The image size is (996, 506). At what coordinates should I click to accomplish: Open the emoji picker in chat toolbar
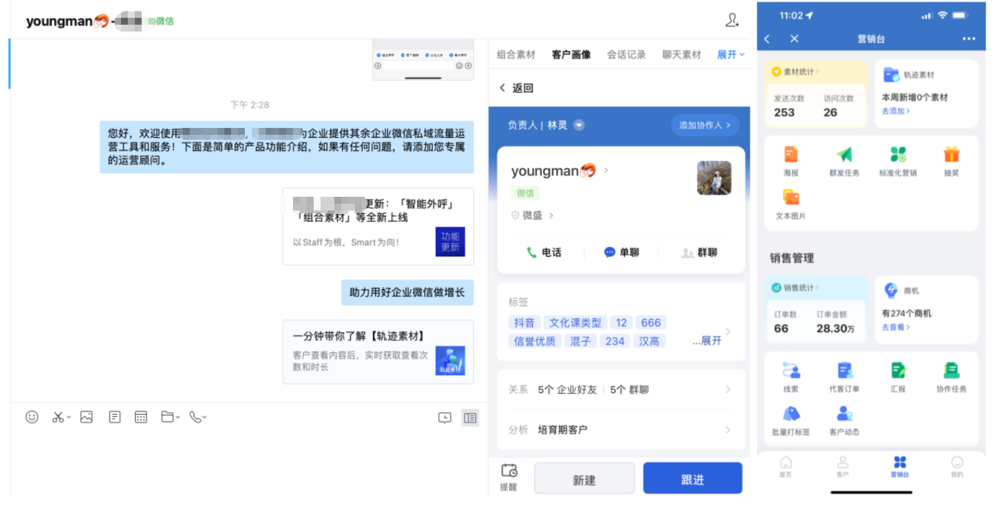(x=32, y=417)
